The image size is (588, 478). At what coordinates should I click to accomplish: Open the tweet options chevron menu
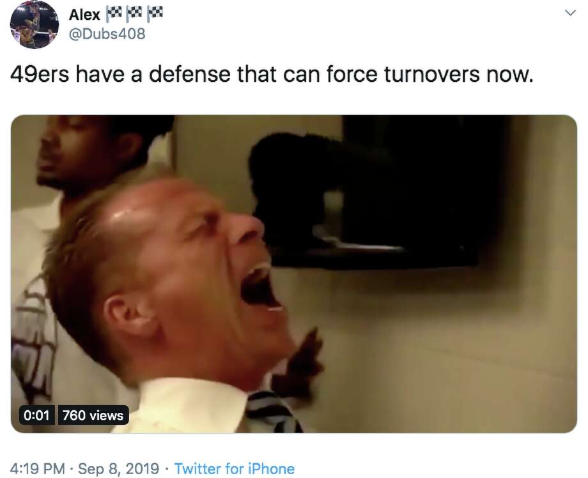pyautogui.click(x=570, y=13)
